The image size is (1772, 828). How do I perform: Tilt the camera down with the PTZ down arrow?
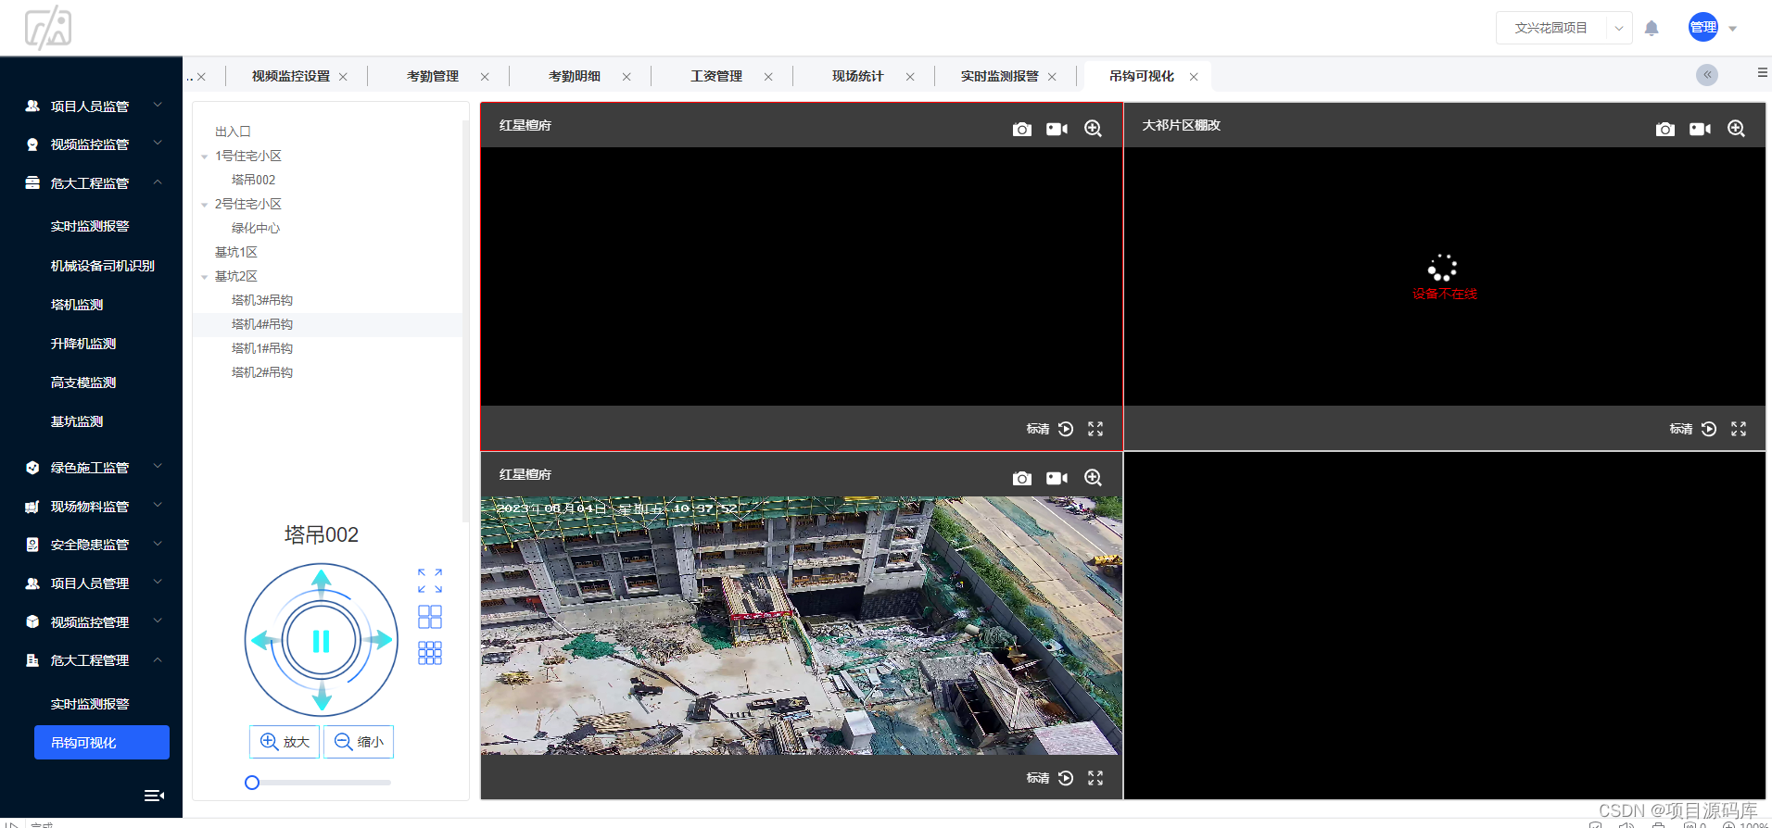tap(322, 696)
